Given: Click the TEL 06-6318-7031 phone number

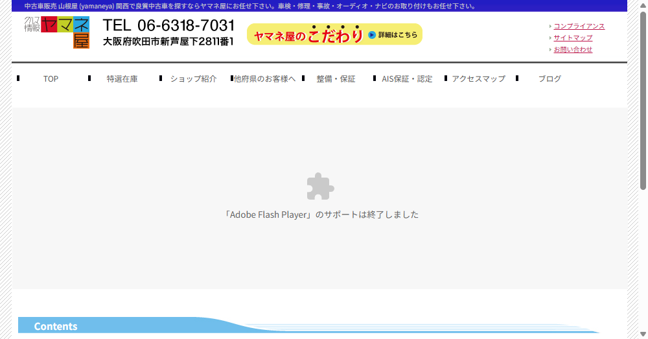Looking at the screenshot, I should [168, 26].
